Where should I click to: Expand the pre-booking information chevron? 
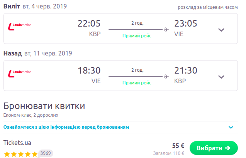click(231, 127)
